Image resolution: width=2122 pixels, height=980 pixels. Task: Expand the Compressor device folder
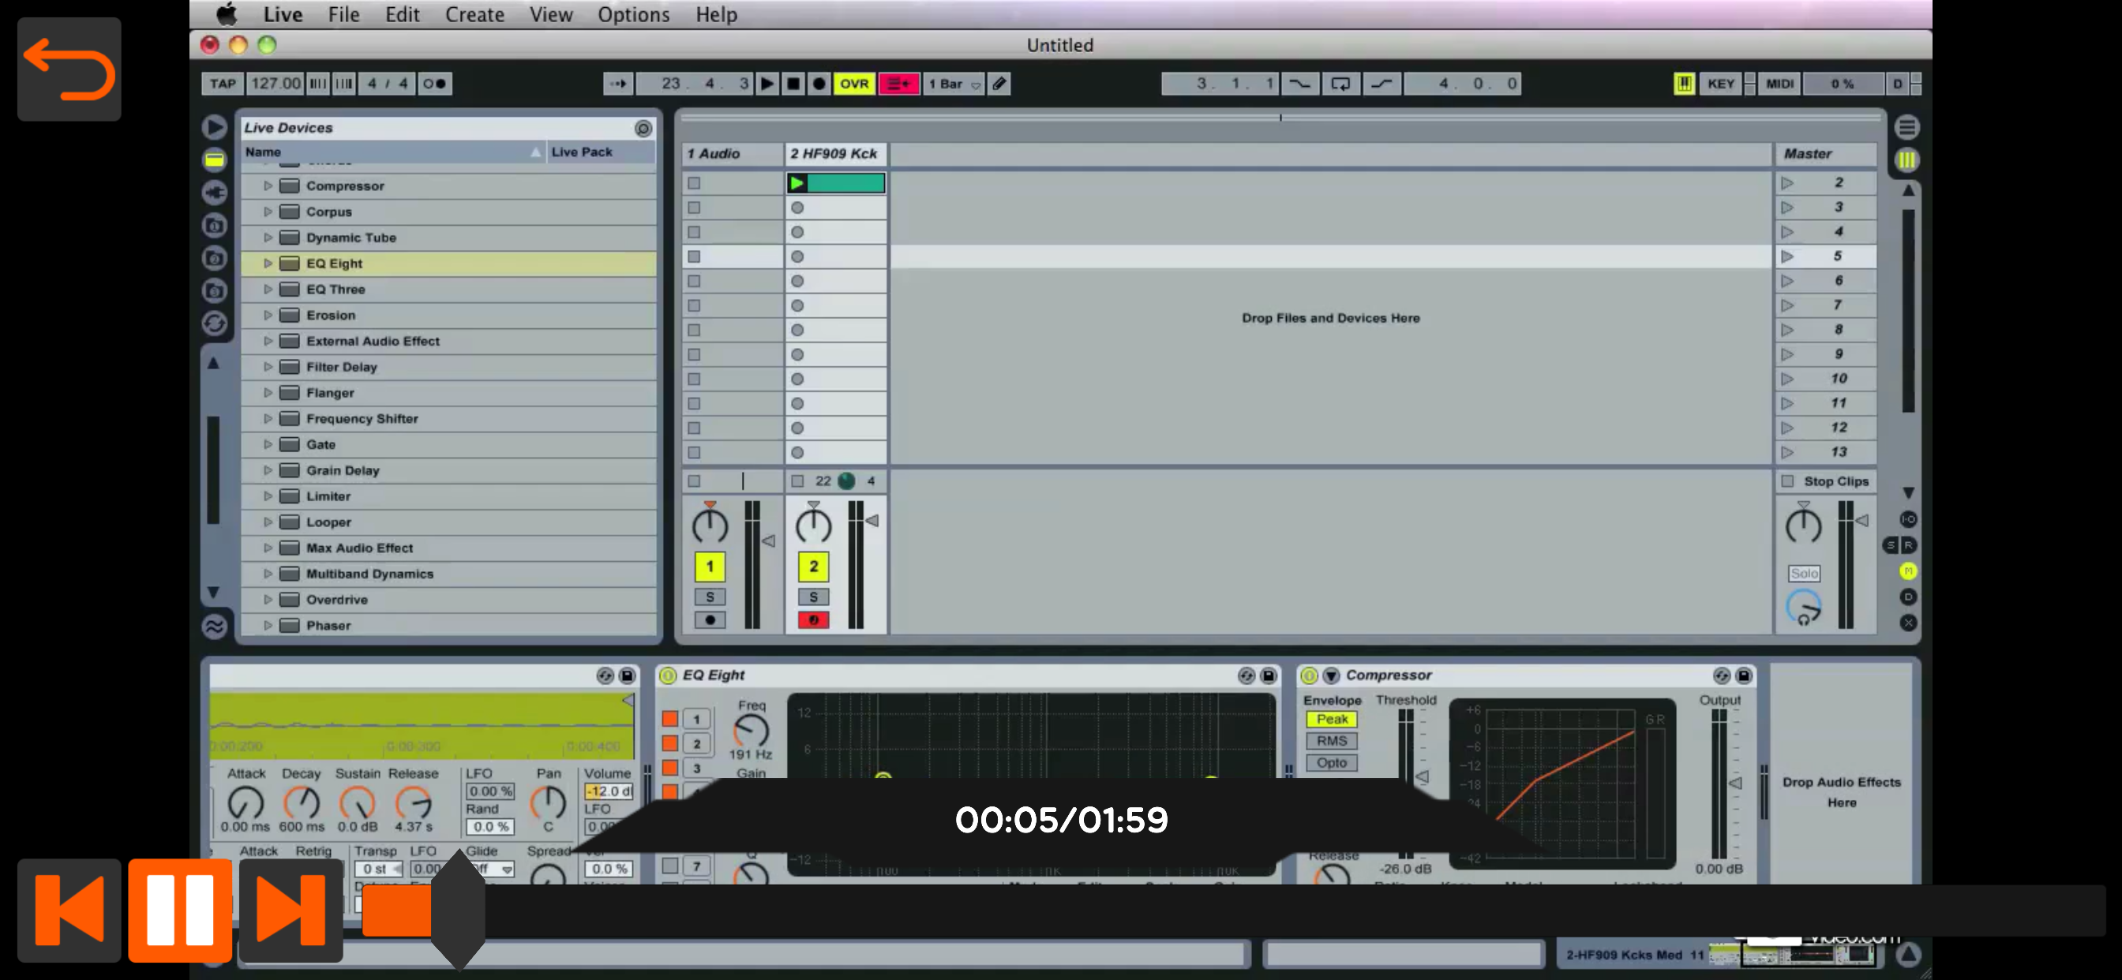pyautogui.click(x=268, y=186)
